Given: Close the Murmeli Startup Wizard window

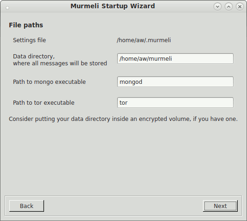Looking at the screenshot, I should (x=240, y=6).
